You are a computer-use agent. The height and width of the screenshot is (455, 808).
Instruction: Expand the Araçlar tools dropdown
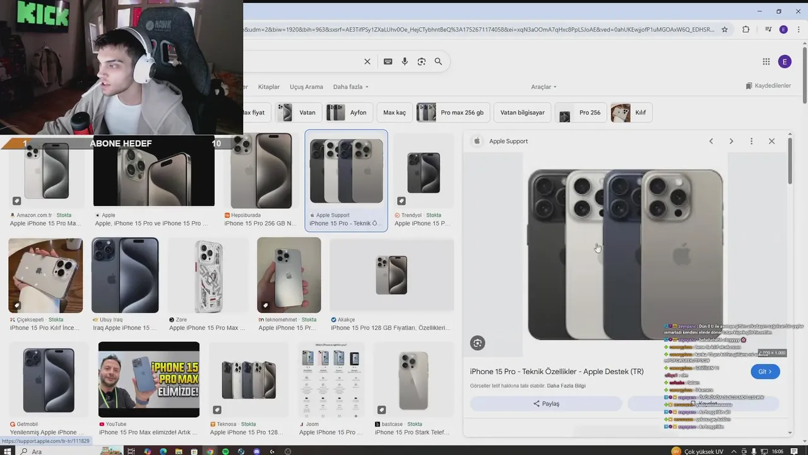(544, 87)
